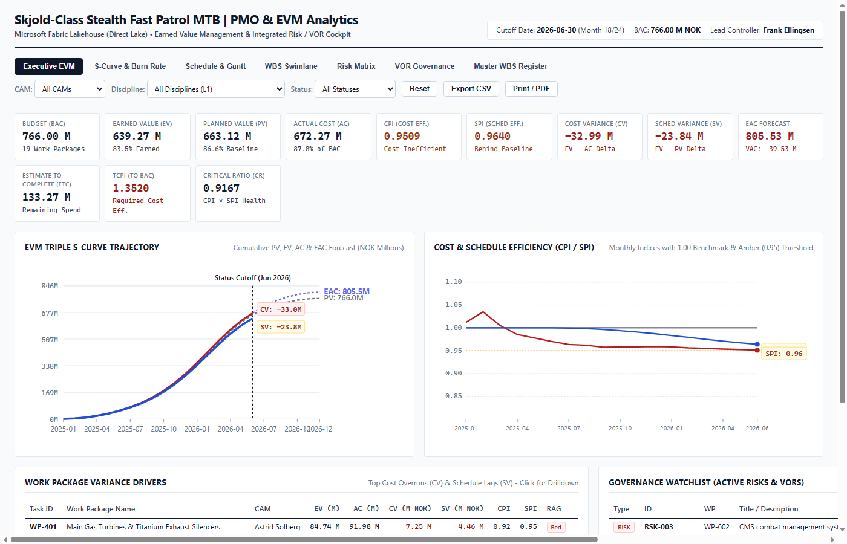The image size is (847, 544).
Task: Go to the WBS Swimlane tab
Action: [x=291, y=66]
